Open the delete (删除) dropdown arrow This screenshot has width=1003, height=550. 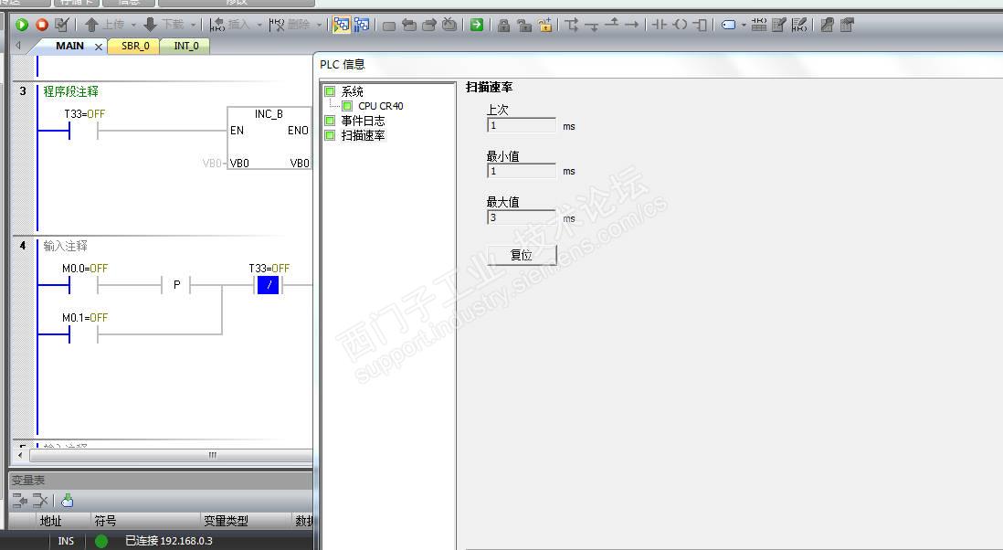tap(319, 26)
